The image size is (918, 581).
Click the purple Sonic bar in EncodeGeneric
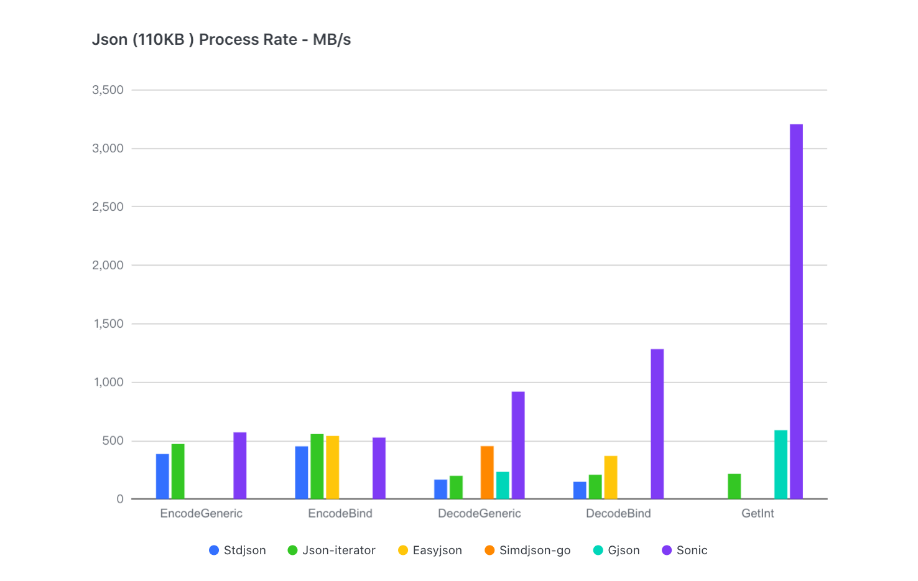pos(240,466)
